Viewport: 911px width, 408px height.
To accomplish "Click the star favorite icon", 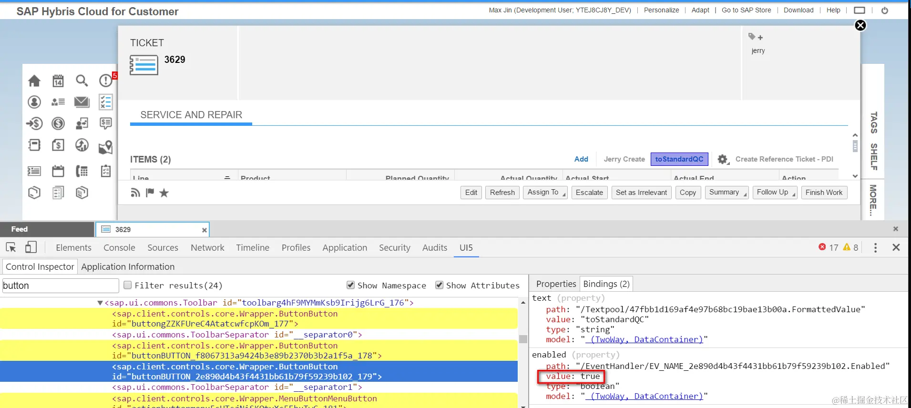I will pyautogui.click(x=164, y=193).
